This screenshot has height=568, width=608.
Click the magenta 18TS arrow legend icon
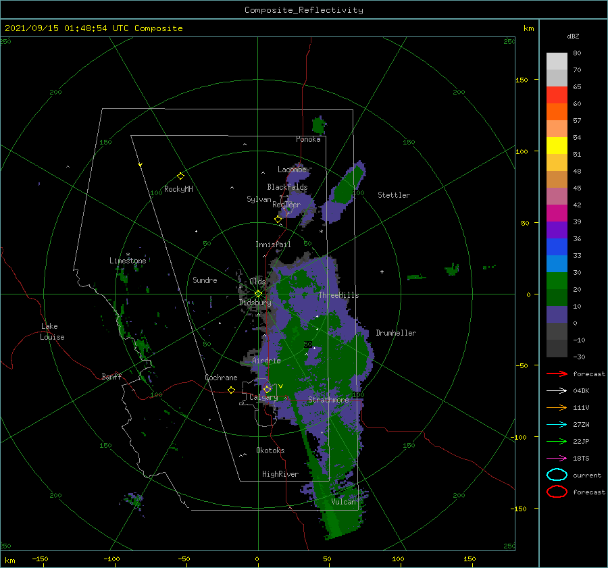pos(557,459)
